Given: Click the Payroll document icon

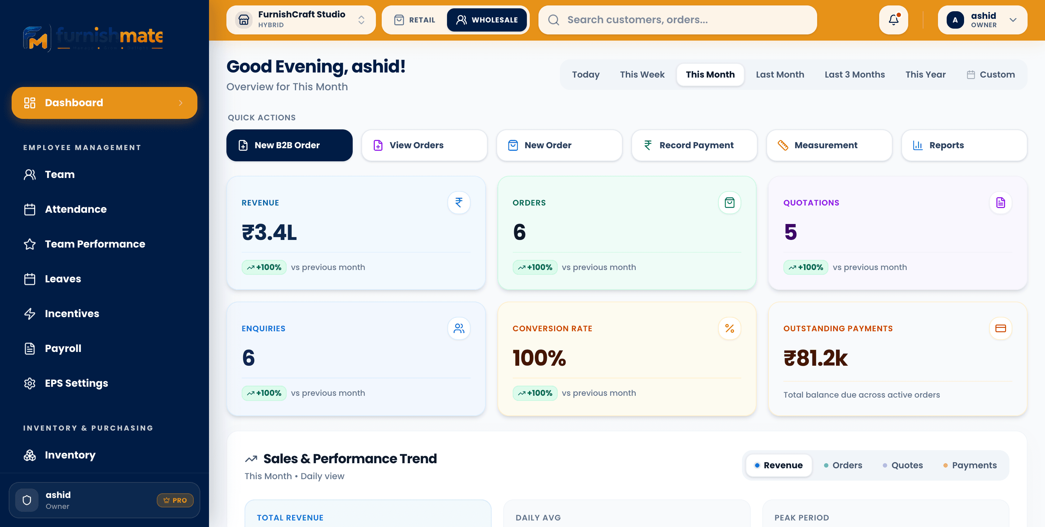Looking at the screenshot, I should [30, 348].
